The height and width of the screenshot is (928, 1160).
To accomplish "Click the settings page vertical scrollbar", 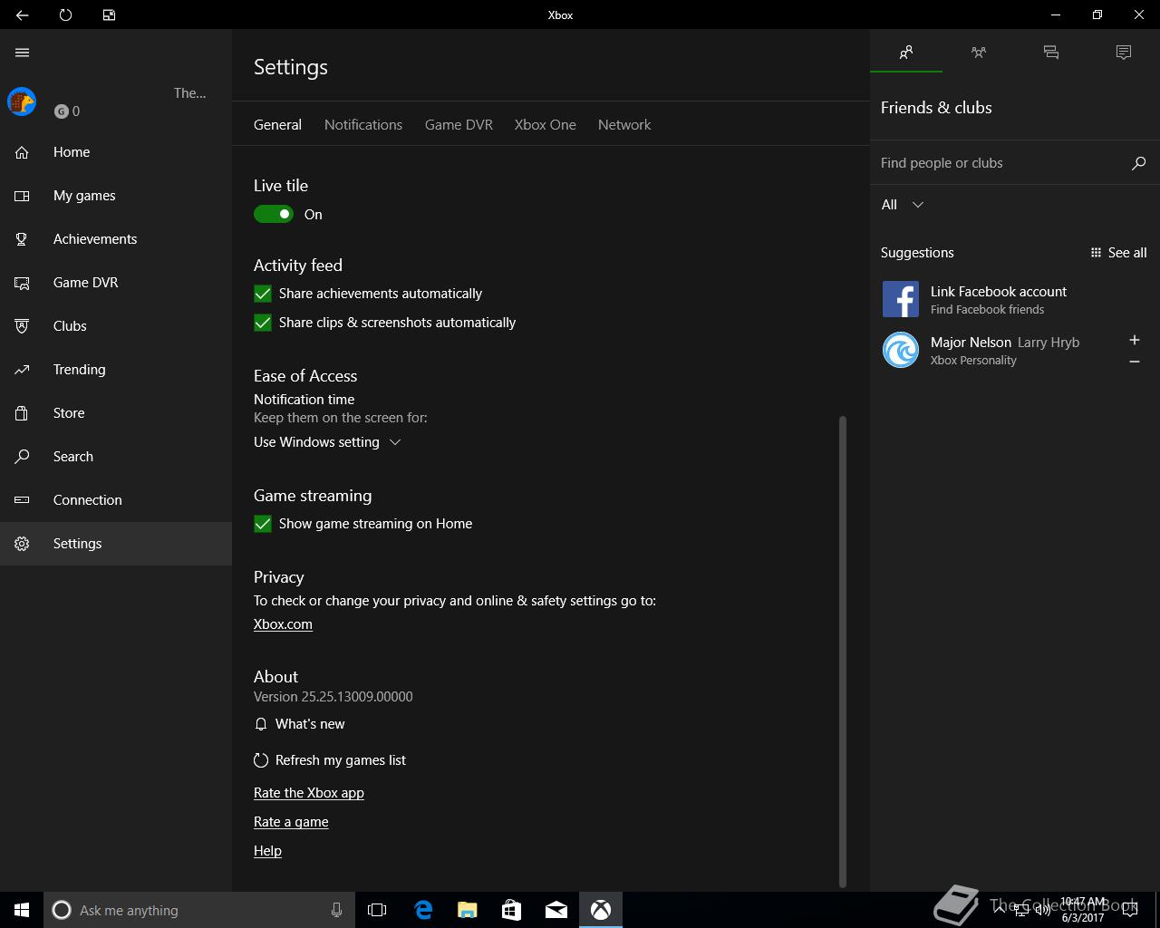I will (843, 651).
